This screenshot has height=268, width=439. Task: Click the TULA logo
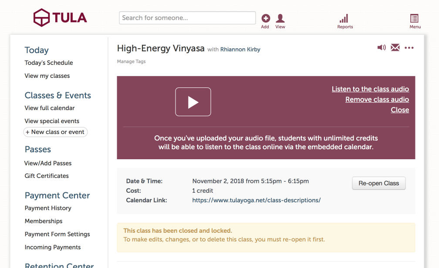tap(60, 18)
